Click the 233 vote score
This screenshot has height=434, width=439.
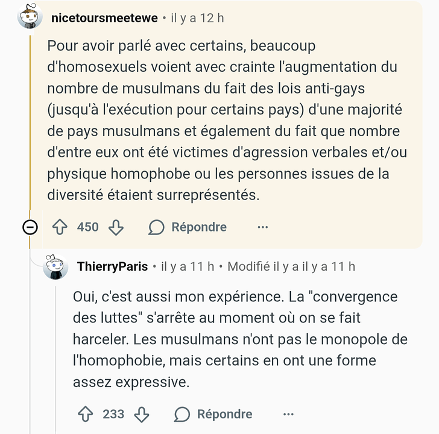tap(113, 414)
